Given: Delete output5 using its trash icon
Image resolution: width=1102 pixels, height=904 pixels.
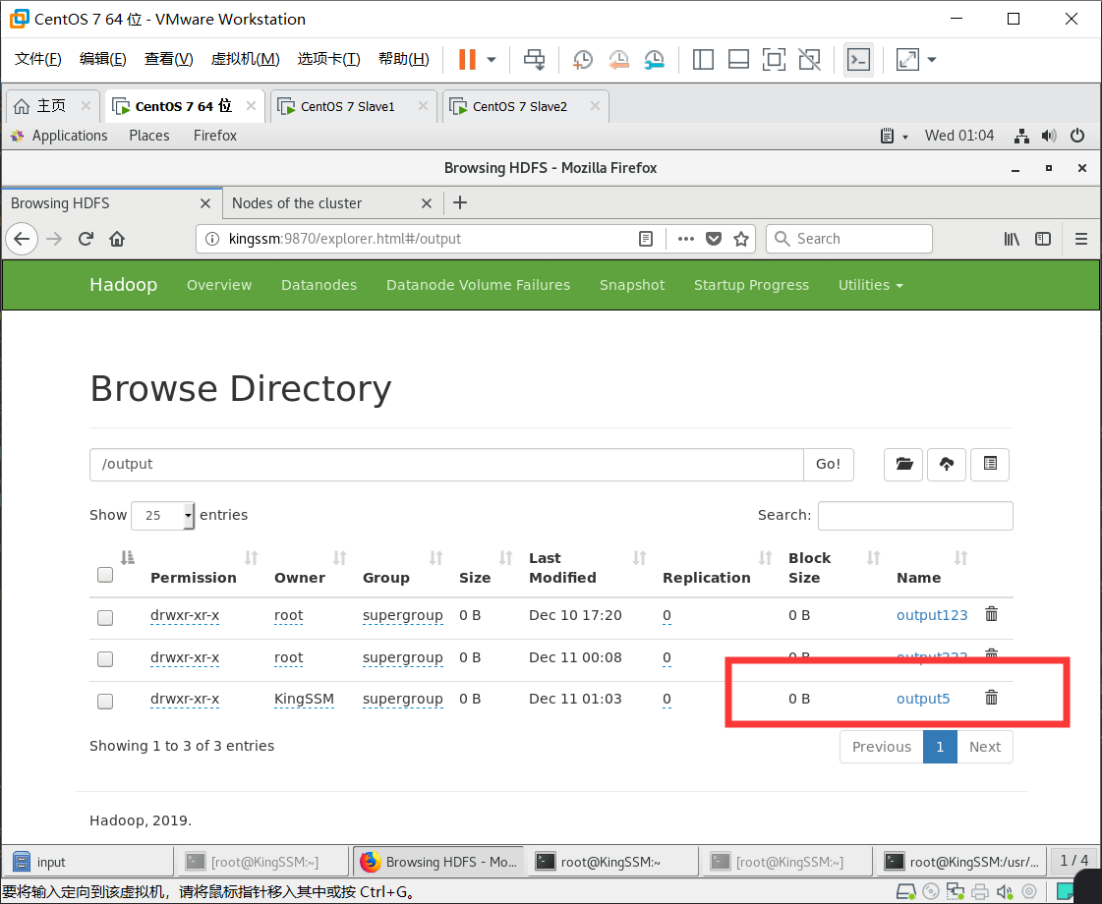Looking at the screenshot, I should pos(991,698).
